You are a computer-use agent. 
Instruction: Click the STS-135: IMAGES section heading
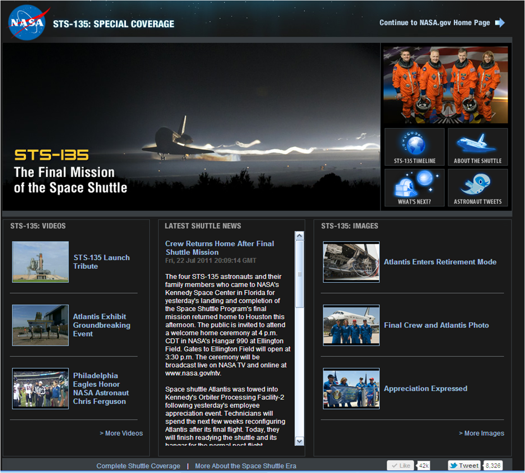click(x=350, y=226)
